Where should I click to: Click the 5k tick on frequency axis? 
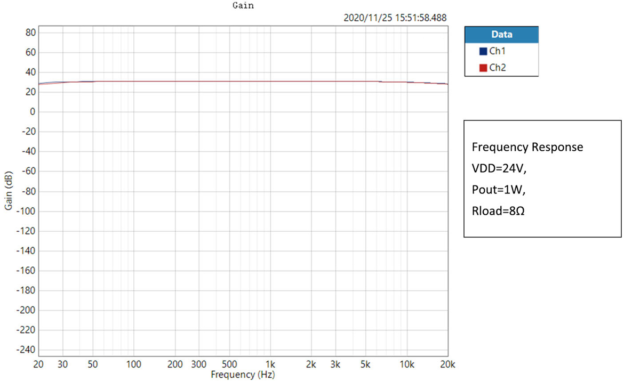point(365,364)
